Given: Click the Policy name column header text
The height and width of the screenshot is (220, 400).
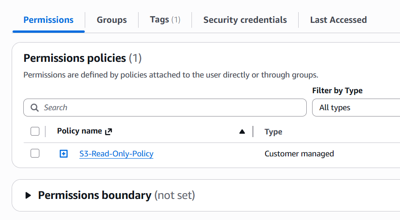Looking at the screenshot, I should point(79,131).
